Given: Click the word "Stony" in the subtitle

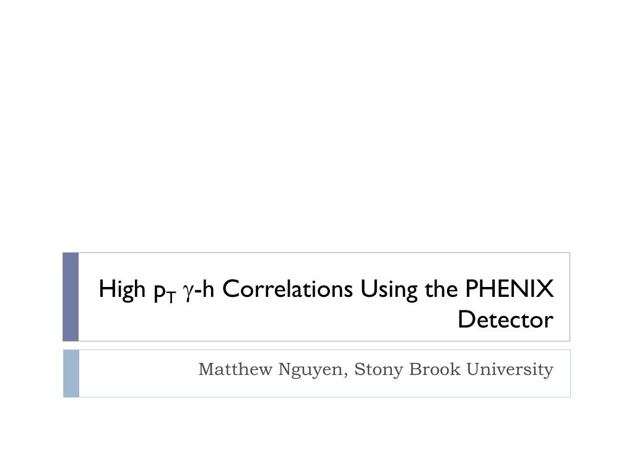Looking at the screenshot, I should coord(379,370).
